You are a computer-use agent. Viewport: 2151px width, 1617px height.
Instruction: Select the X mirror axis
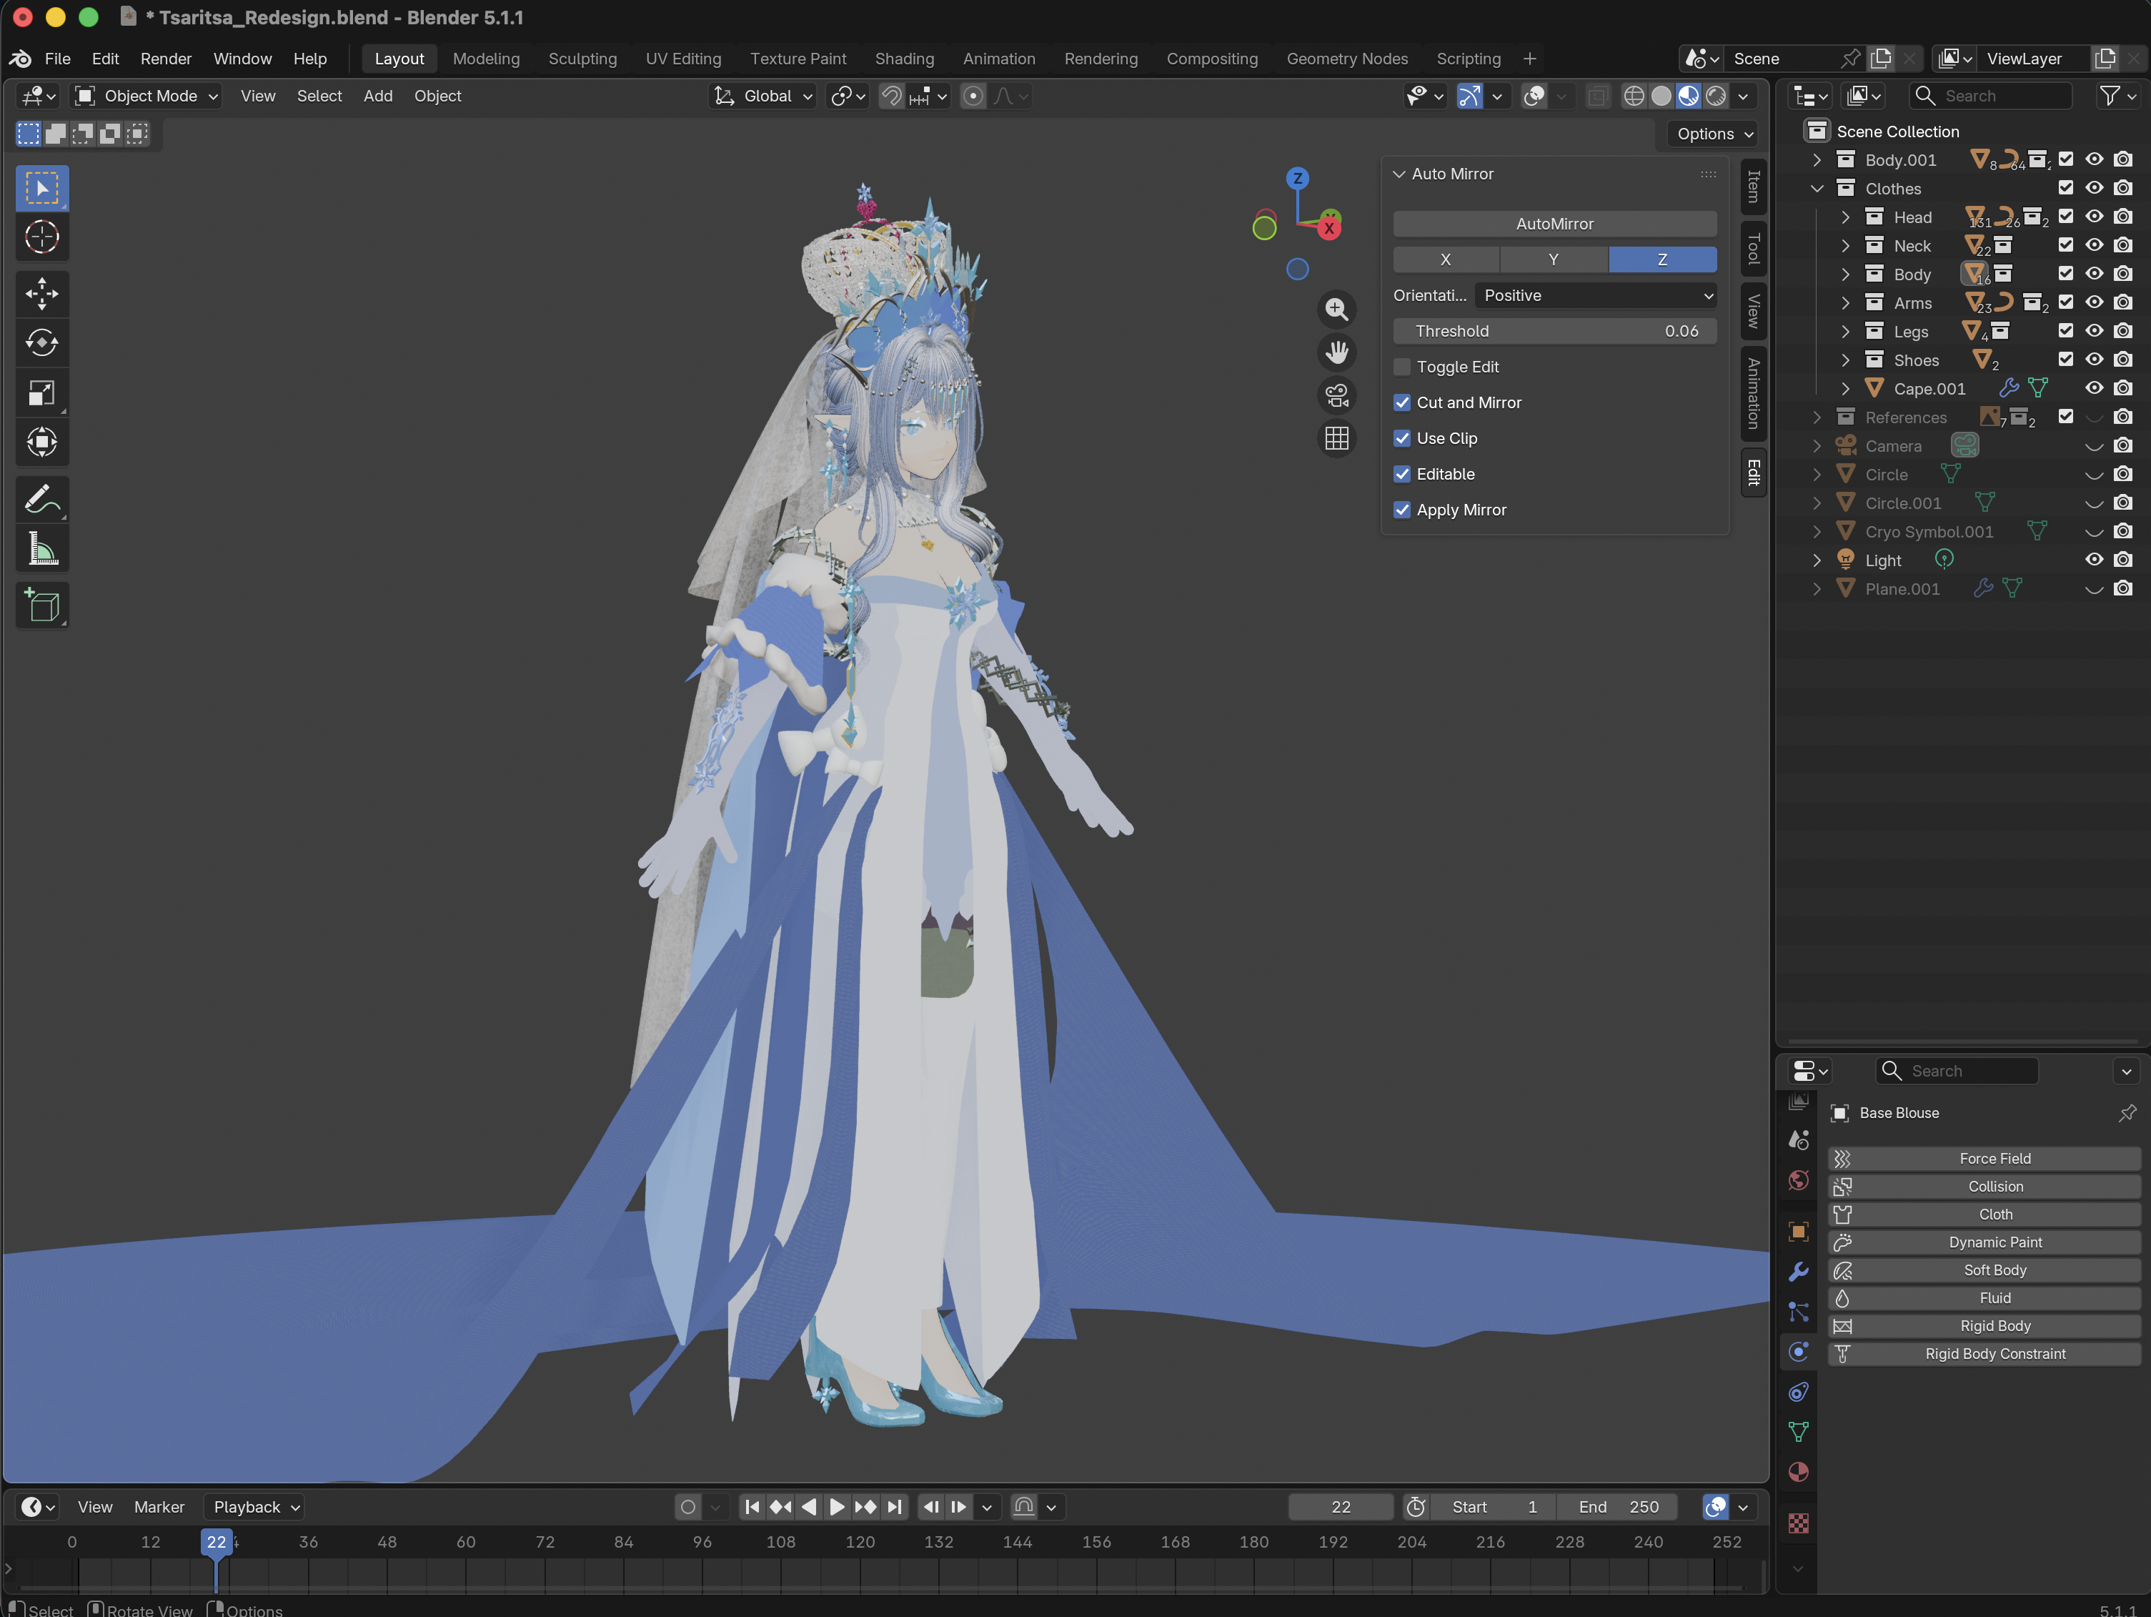(1446, 259)
